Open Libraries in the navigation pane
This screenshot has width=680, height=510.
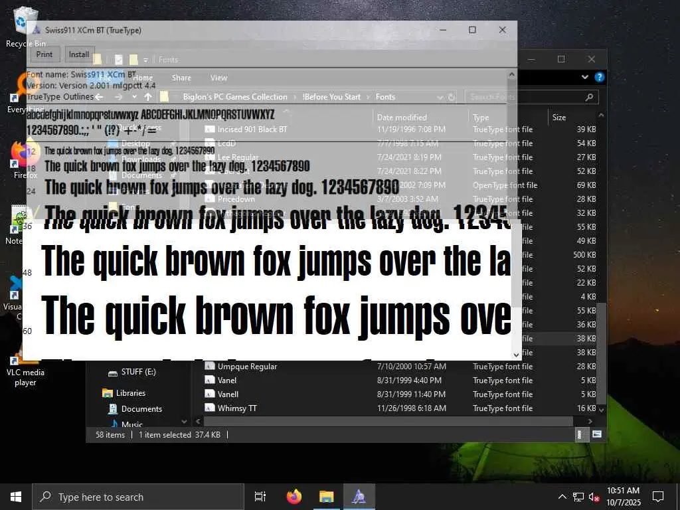point(131,393)
